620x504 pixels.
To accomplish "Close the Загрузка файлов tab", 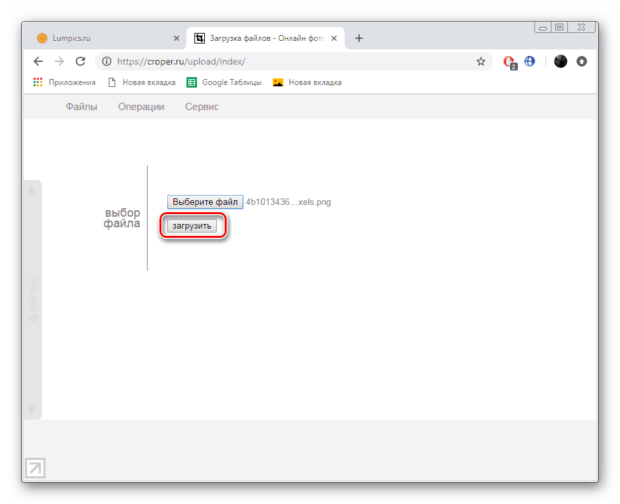I will 334,38.
